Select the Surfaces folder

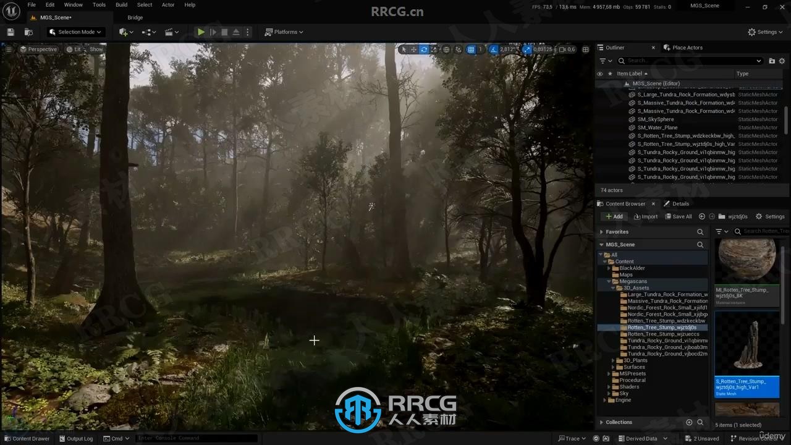click(x=634, y=367)
